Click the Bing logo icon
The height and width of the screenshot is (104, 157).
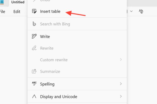pos(34,24)
